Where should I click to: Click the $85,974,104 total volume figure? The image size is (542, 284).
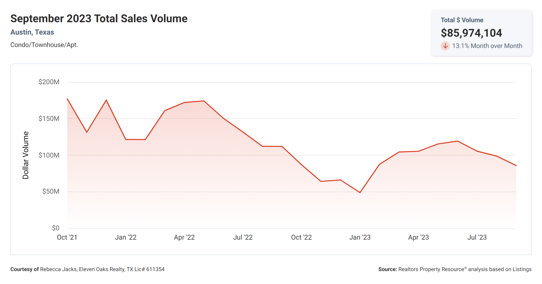click(471, 33)
